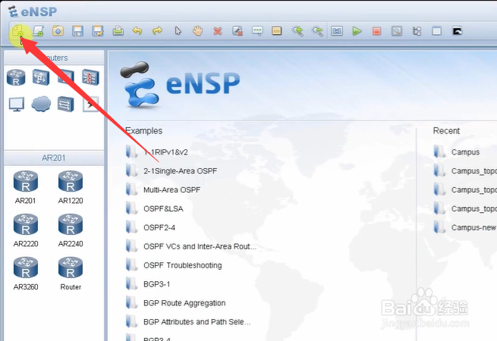497x341 pixels.
Task: Print the topology using printer icon
Action: [x=118, y=31]
